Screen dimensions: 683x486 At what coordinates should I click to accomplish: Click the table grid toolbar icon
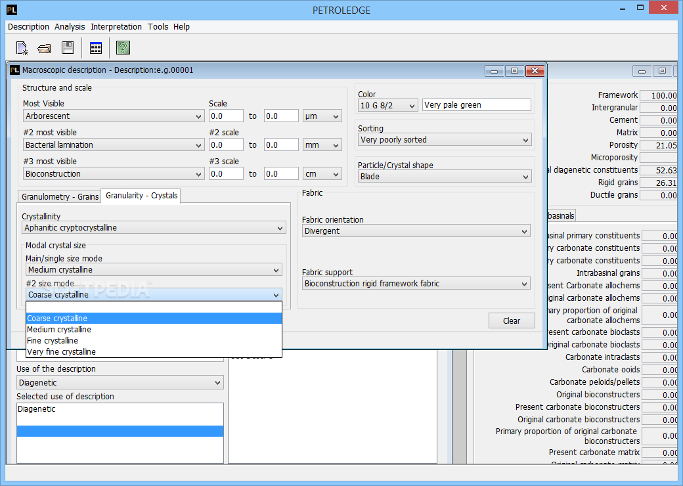point(96,48)
